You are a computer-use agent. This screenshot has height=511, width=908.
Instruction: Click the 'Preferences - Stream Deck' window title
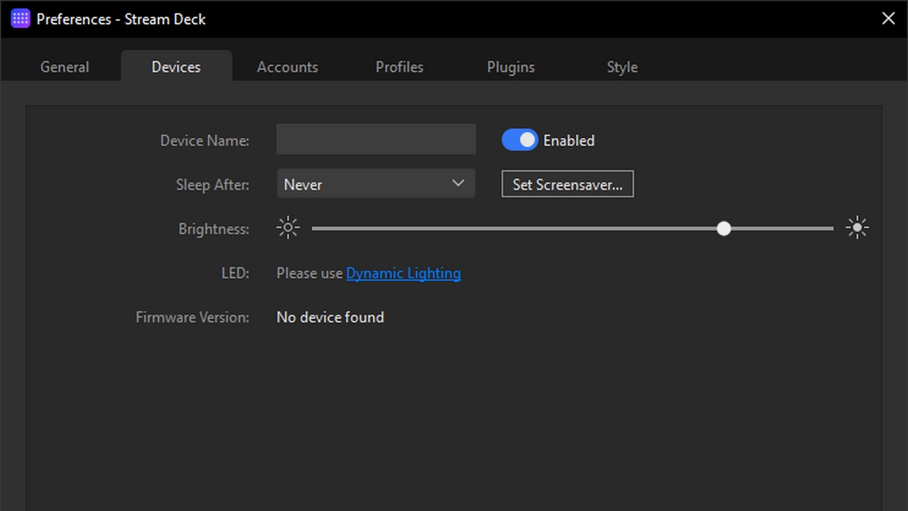tap(121, 19)
